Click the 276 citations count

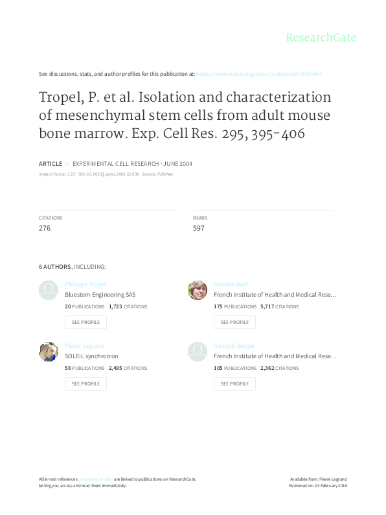pos(45,228)
